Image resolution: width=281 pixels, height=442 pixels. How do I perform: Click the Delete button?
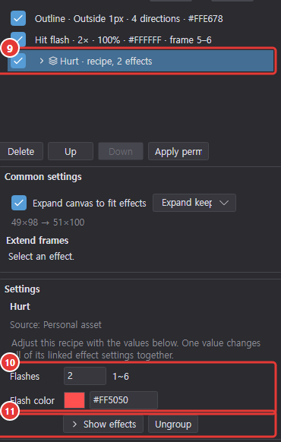[x=21, y=151]
